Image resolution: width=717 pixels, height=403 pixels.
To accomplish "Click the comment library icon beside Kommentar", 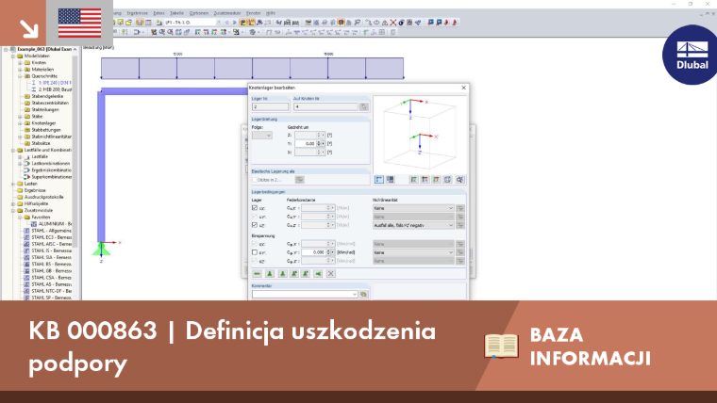I will [x=363, y=295].
